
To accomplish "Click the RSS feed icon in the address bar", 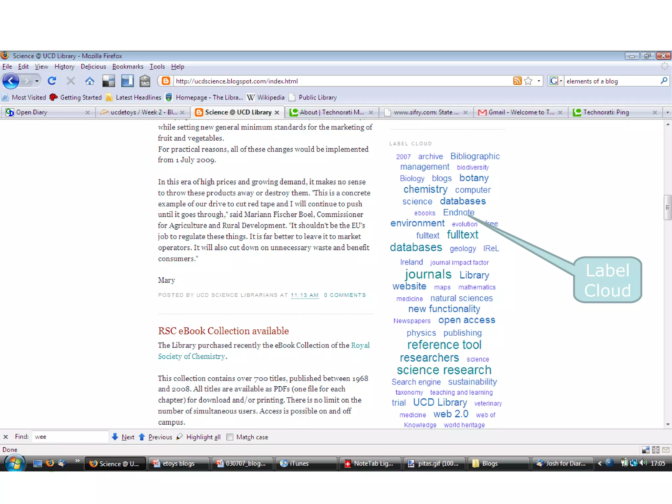I will (x=517, y=81).
